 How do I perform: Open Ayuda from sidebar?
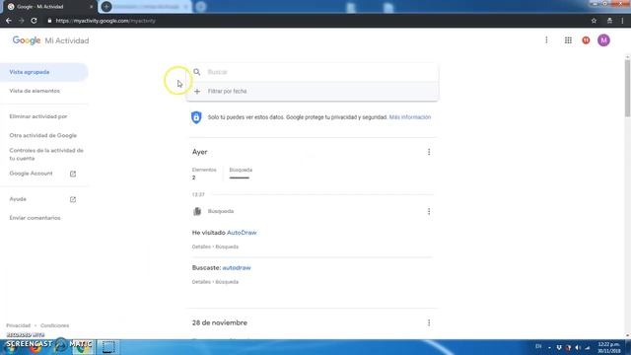(x=18, y=199)
